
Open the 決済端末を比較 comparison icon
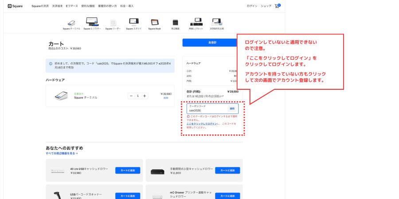217,22
